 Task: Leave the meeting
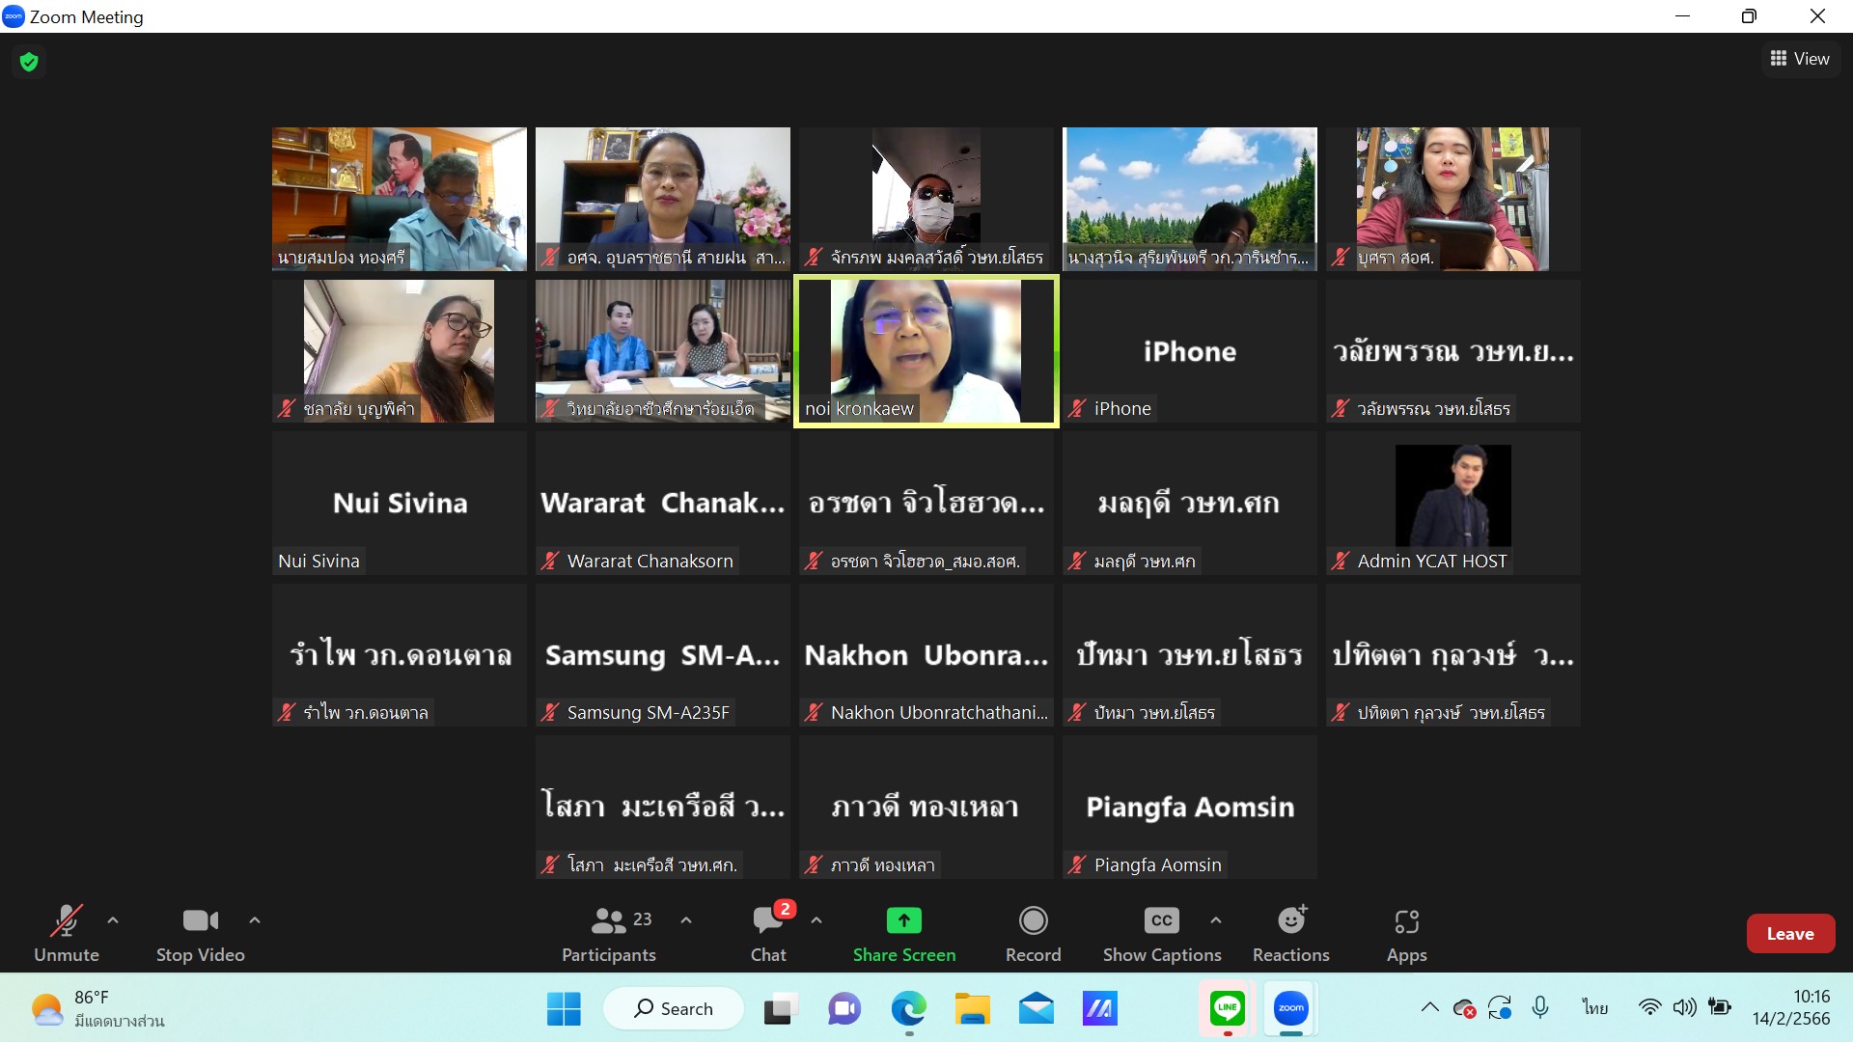click(1789, 933)
